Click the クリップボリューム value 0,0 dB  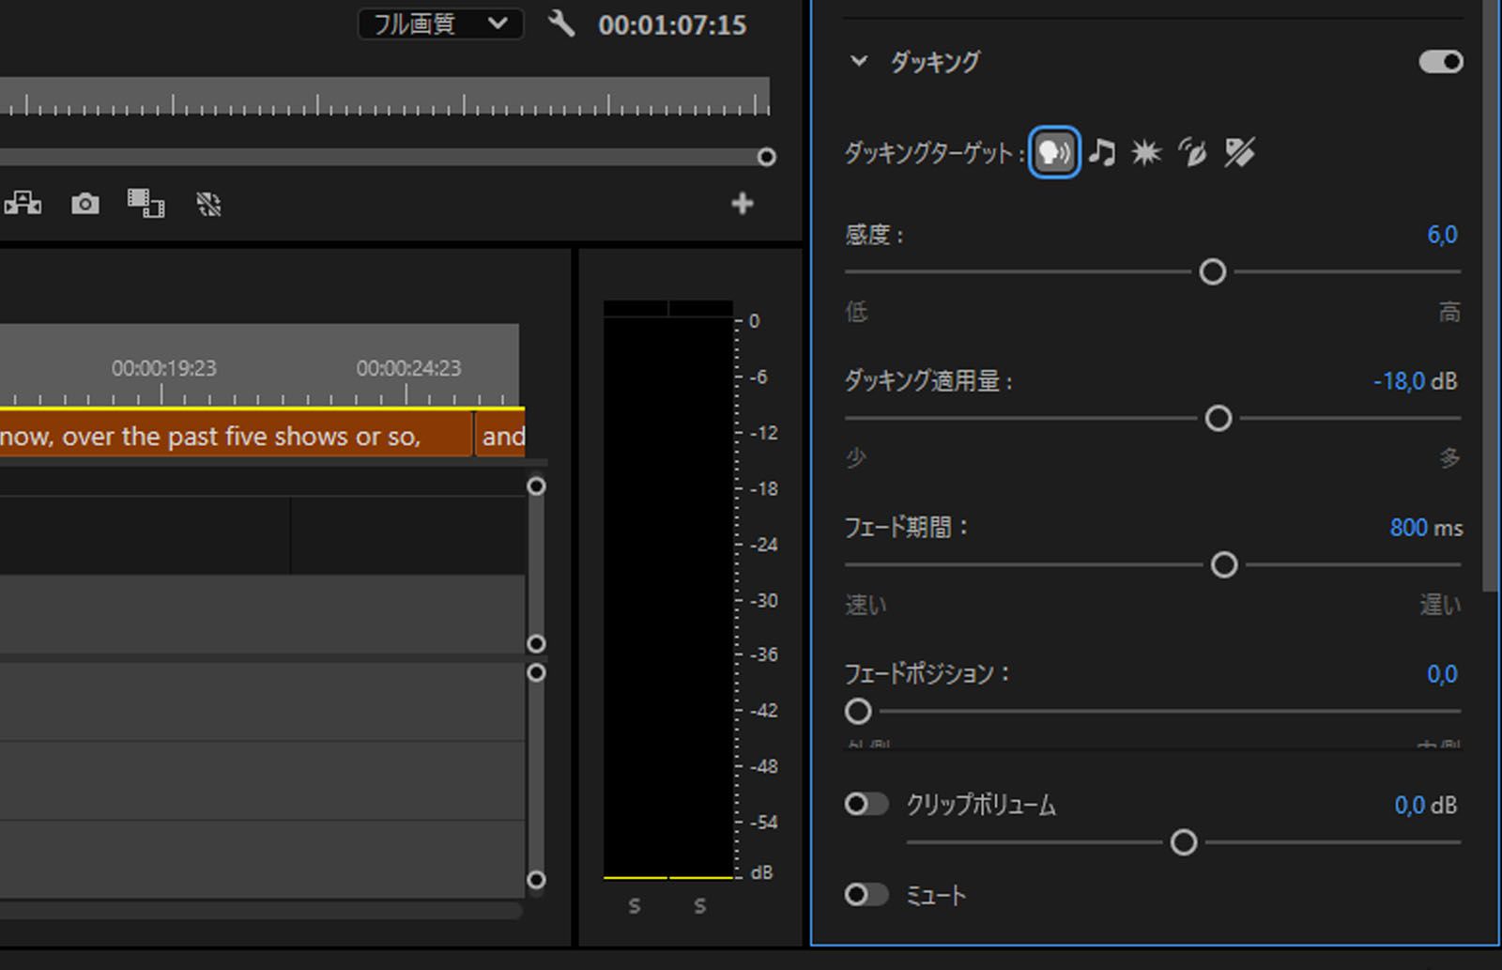click(x=1426, y=805)
